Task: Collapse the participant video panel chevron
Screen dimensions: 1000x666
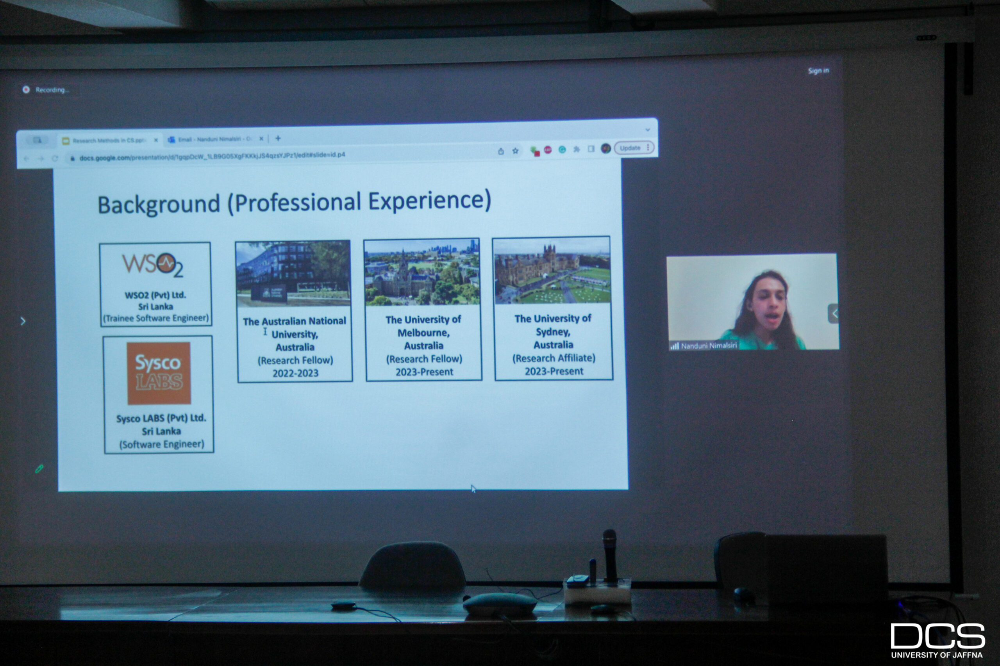Action: click(x=834, y=314)
